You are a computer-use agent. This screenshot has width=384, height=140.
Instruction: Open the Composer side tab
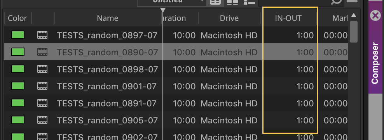click(x=375, y=63)
